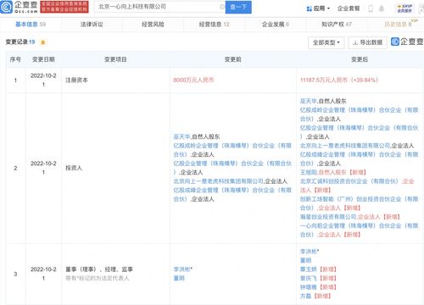Open the 应用 dropdown menu
Screen dimensions: 424x305
[318, 8]
